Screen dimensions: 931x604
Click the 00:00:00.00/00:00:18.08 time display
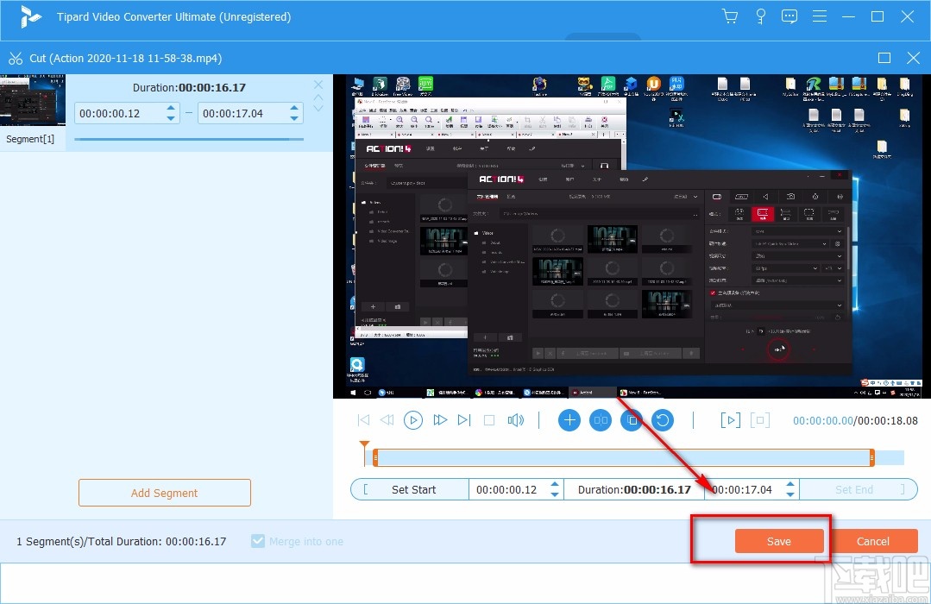855,420
